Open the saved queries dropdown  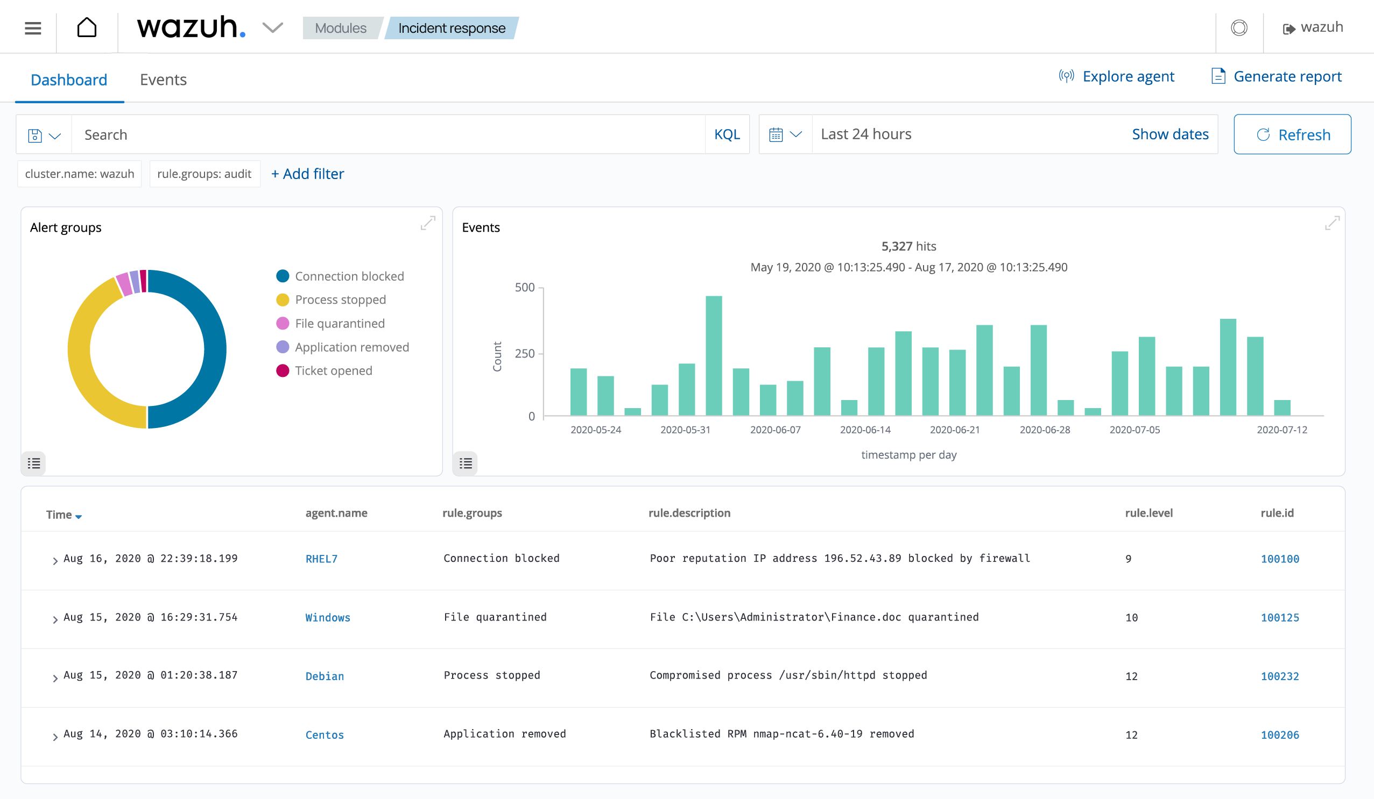click(x=44, y=134)
